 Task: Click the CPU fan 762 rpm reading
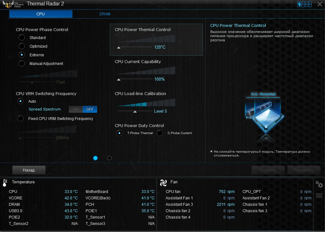click(x=227, y=192)
